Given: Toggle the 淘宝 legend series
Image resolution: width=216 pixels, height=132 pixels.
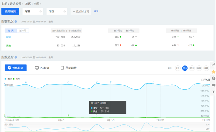Looking at the screenshot, I should pos(8,79).
